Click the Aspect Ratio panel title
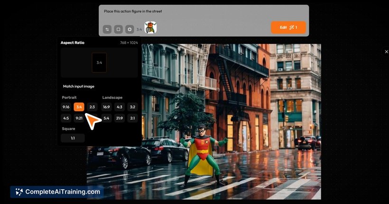Image resolution: width=389 pixels, height=204 pixels. pos(73,43)
